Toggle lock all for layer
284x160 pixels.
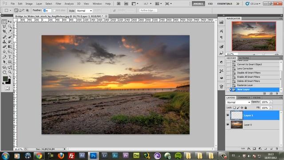pos(245,108)
